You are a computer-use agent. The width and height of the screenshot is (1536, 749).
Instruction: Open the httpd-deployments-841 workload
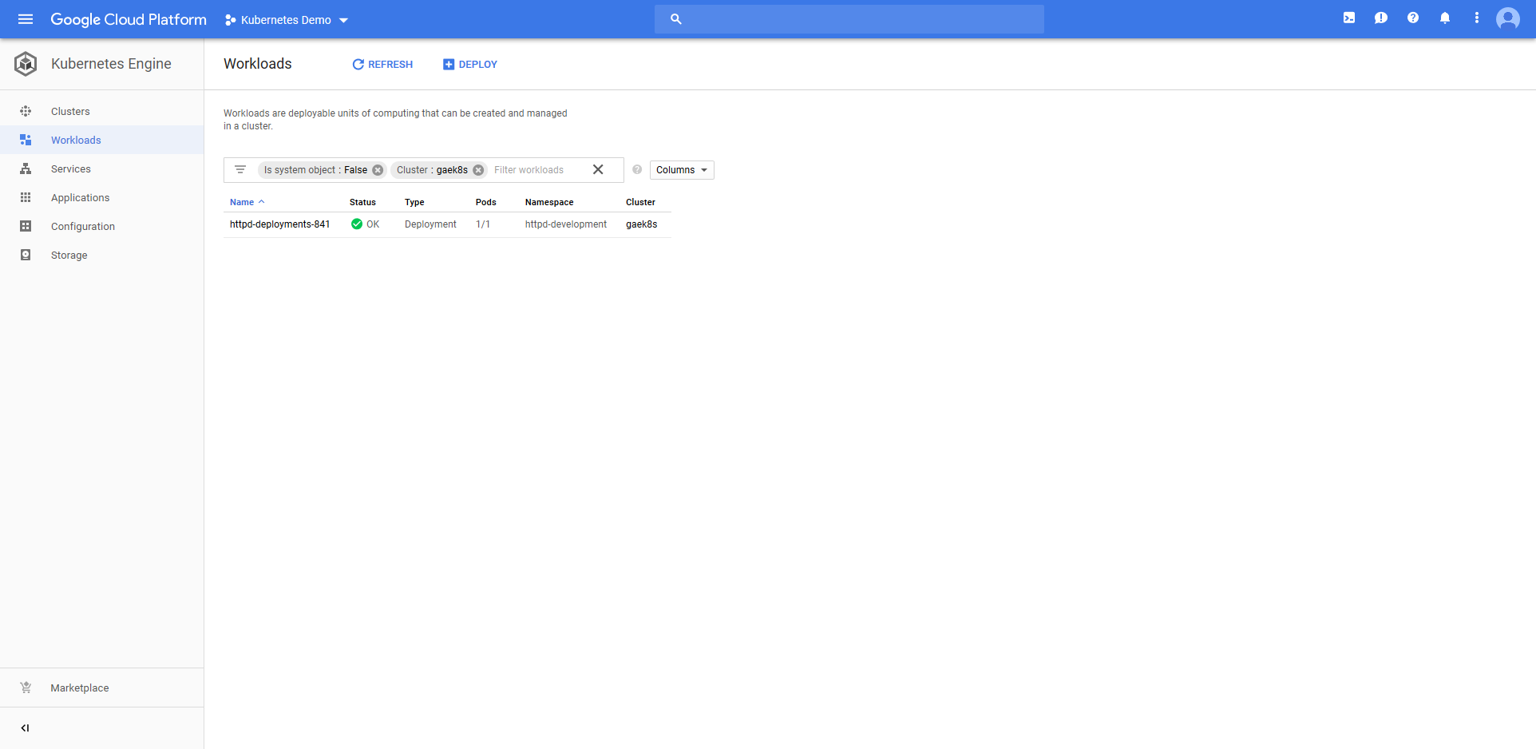tap(279, 224)
